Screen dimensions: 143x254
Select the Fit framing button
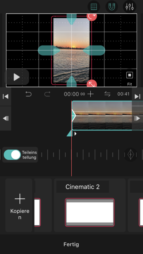pos(130,79)
